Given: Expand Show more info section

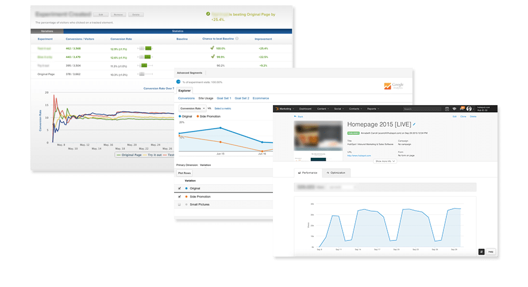Looking at the screenshot, I should coord(385,161).
